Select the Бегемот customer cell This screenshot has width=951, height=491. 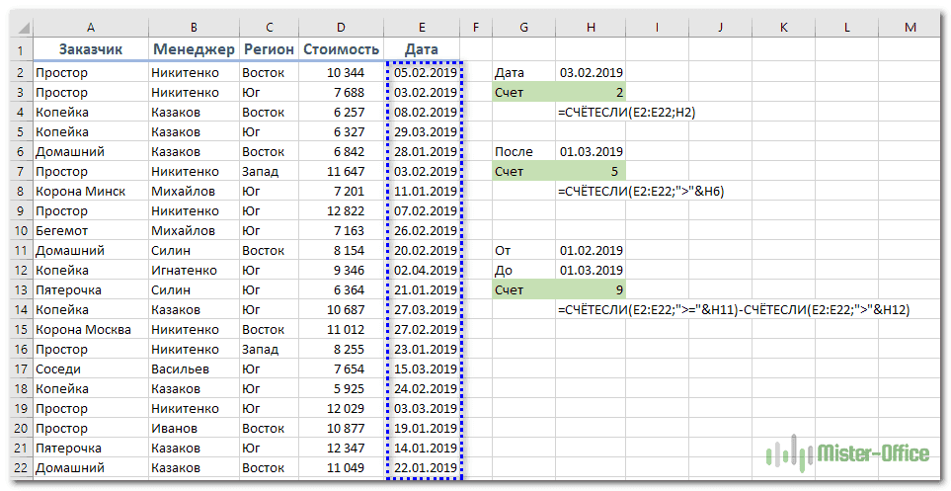click(x=90, y=230)
